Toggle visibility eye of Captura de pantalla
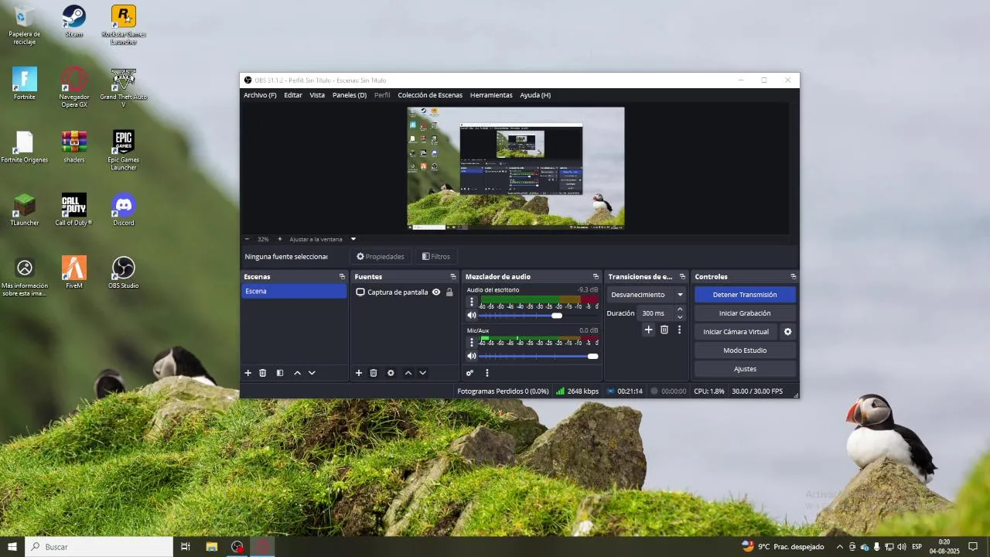 coord(436,292)
